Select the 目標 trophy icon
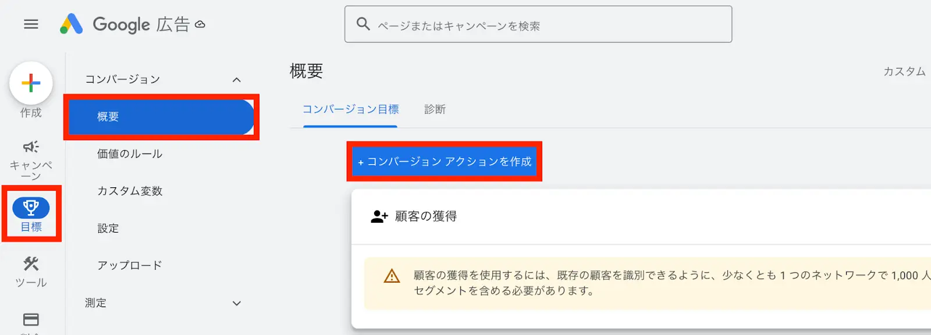 tap(31, 208)
